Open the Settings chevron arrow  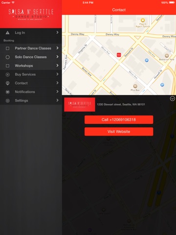[x=57, y=100]
